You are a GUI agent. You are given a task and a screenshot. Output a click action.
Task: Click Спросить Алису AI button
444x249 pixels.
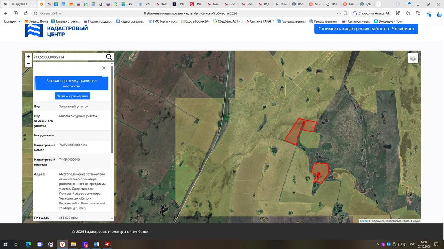(371, 13)
